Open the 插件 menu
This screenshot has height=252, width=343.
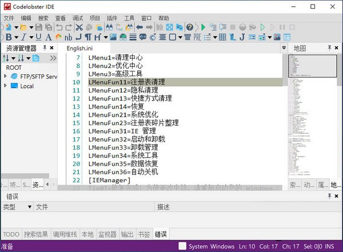(111, 18)
